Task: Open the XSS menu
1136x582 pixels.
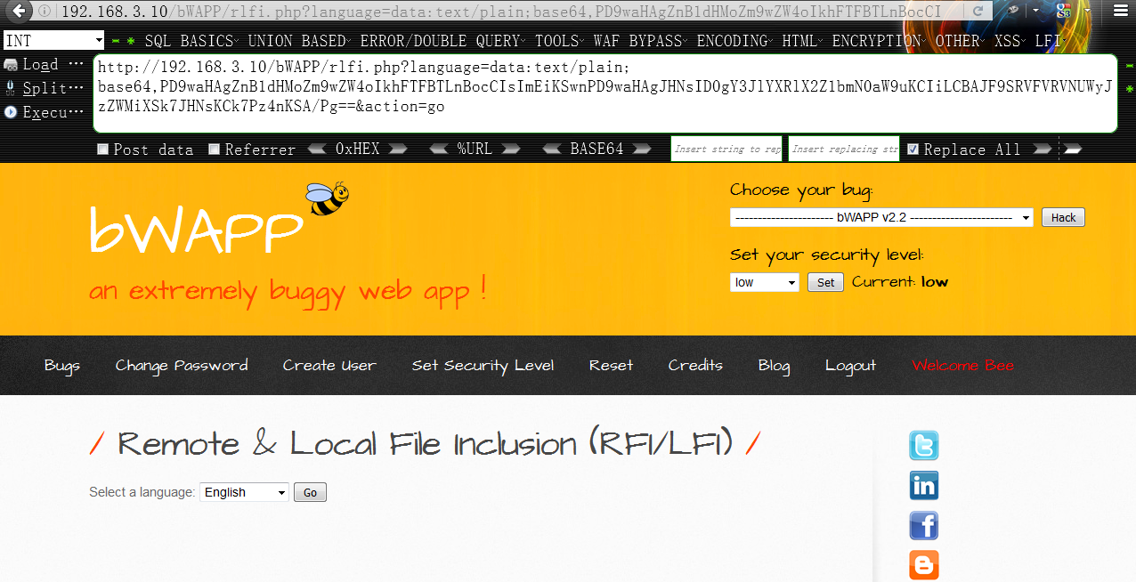Action: tap(1010, 41)
